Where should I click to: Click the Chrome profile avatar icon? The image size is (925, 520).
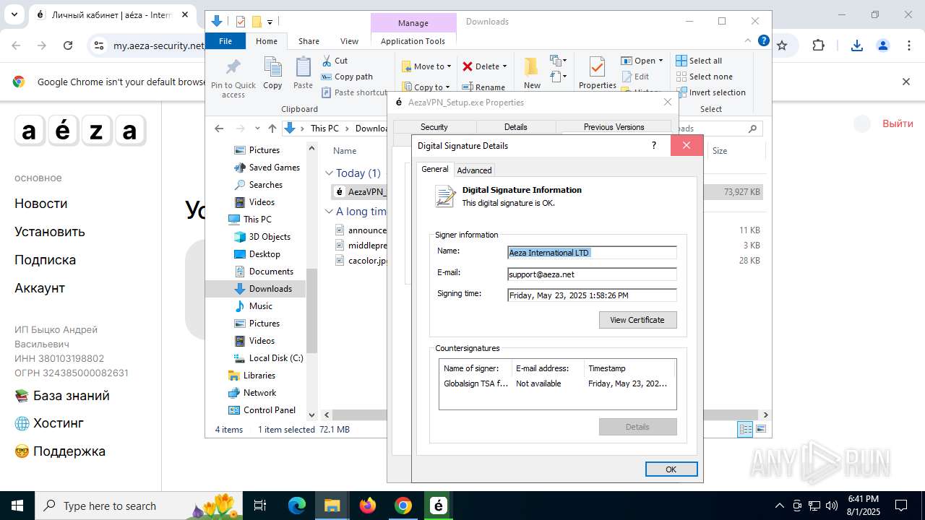pos(883,45)
